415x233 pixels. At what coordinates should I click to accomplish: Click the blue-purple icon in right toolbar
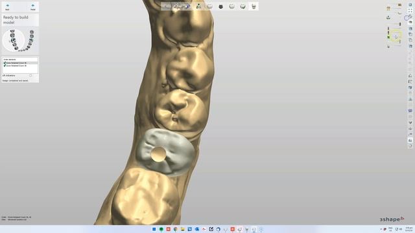[410, 111]
